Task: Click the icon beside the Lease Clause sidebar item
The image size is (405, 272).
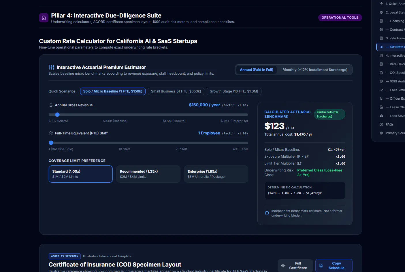Action: point(381,107)
